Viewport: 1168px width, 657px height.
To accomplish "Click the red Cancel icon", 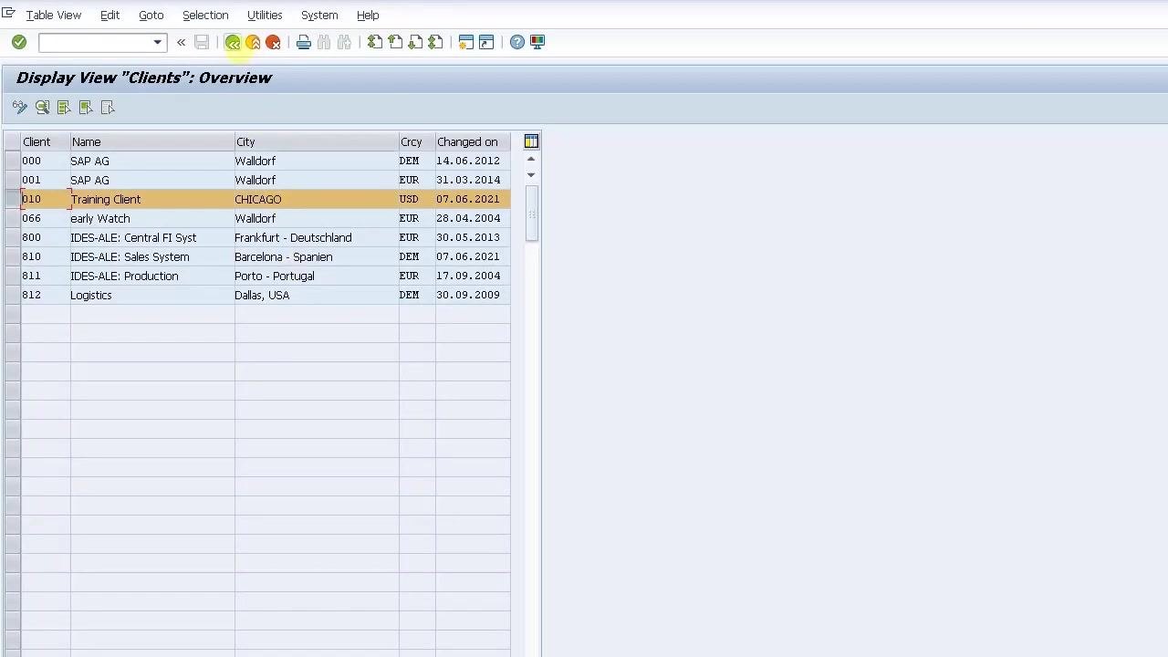I will point(273,42).
